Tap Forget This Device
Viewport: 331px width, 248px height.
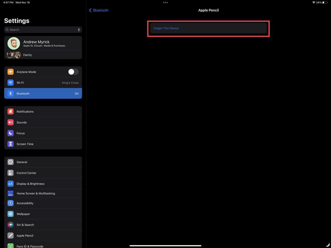[208, 28]
